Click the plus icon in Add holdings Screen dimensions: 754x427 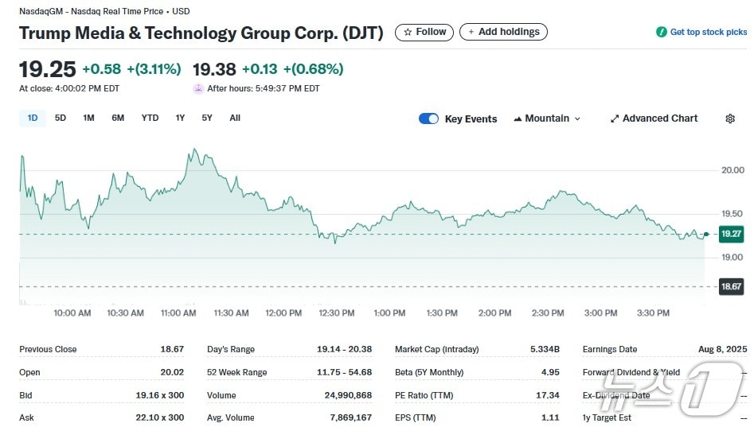[x=471, y=33]
